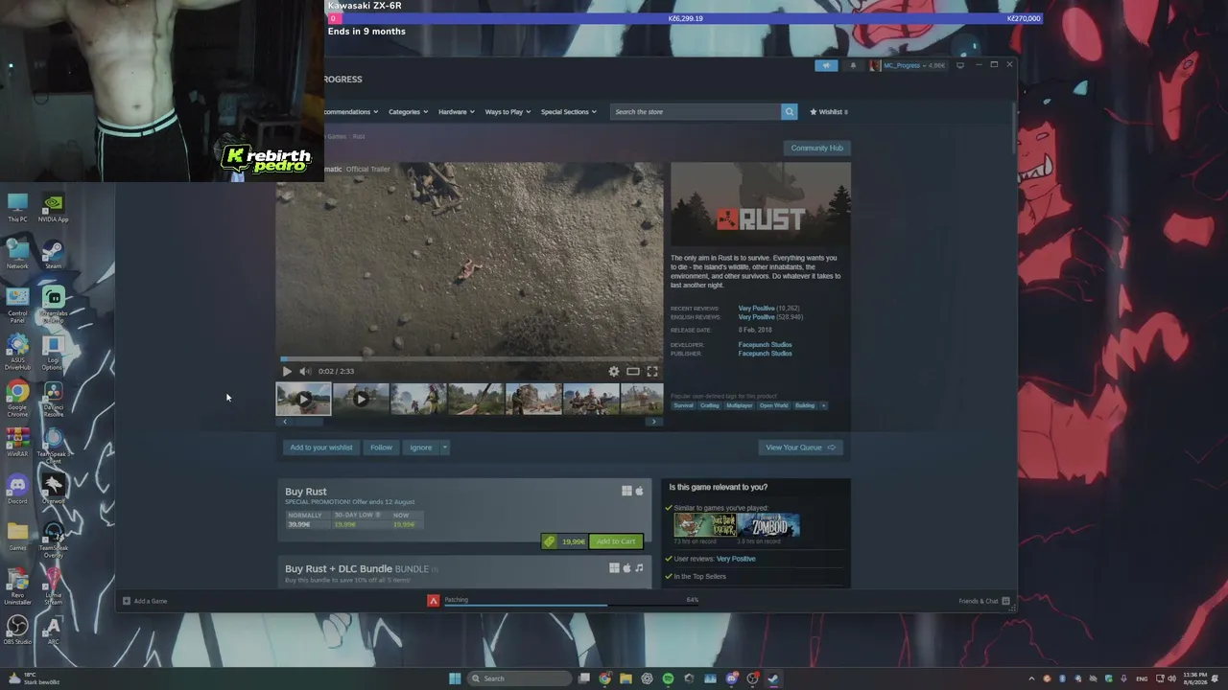Image resolution: width=1228 pixels, height=690 pixels.
Task: Open This PC desktop icon
Action: 17,207
